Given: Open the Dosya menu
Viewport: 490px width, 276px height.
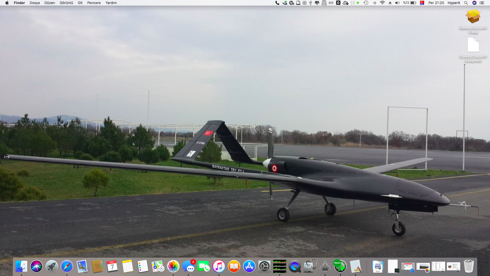Looking at the screenshot, I should [x=35, y=3].
